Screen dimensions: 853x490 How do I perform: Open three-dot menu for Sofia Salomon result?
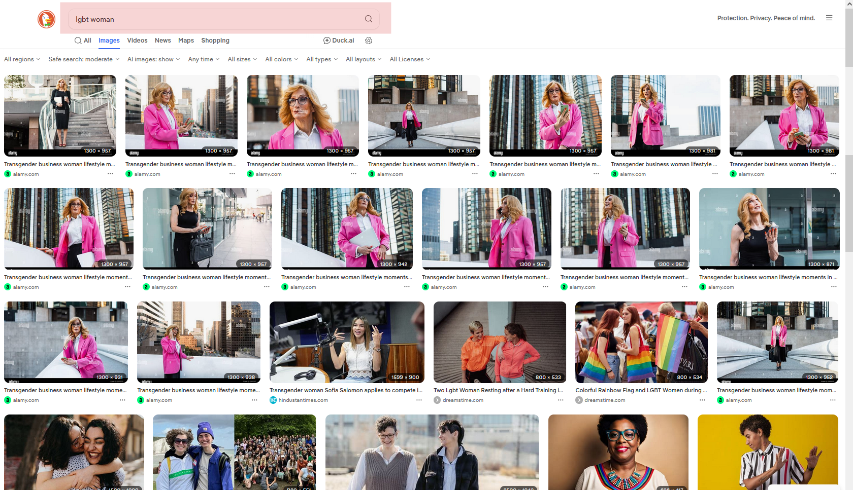point(419,400)
